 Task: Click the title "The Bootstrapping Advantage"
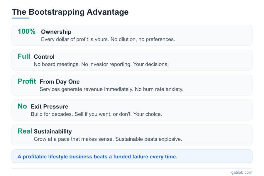pyautogui.click(x=70, y=12)
